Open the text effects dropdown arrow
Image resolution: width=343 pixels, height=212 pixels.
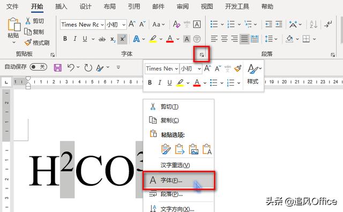[144, 39]
